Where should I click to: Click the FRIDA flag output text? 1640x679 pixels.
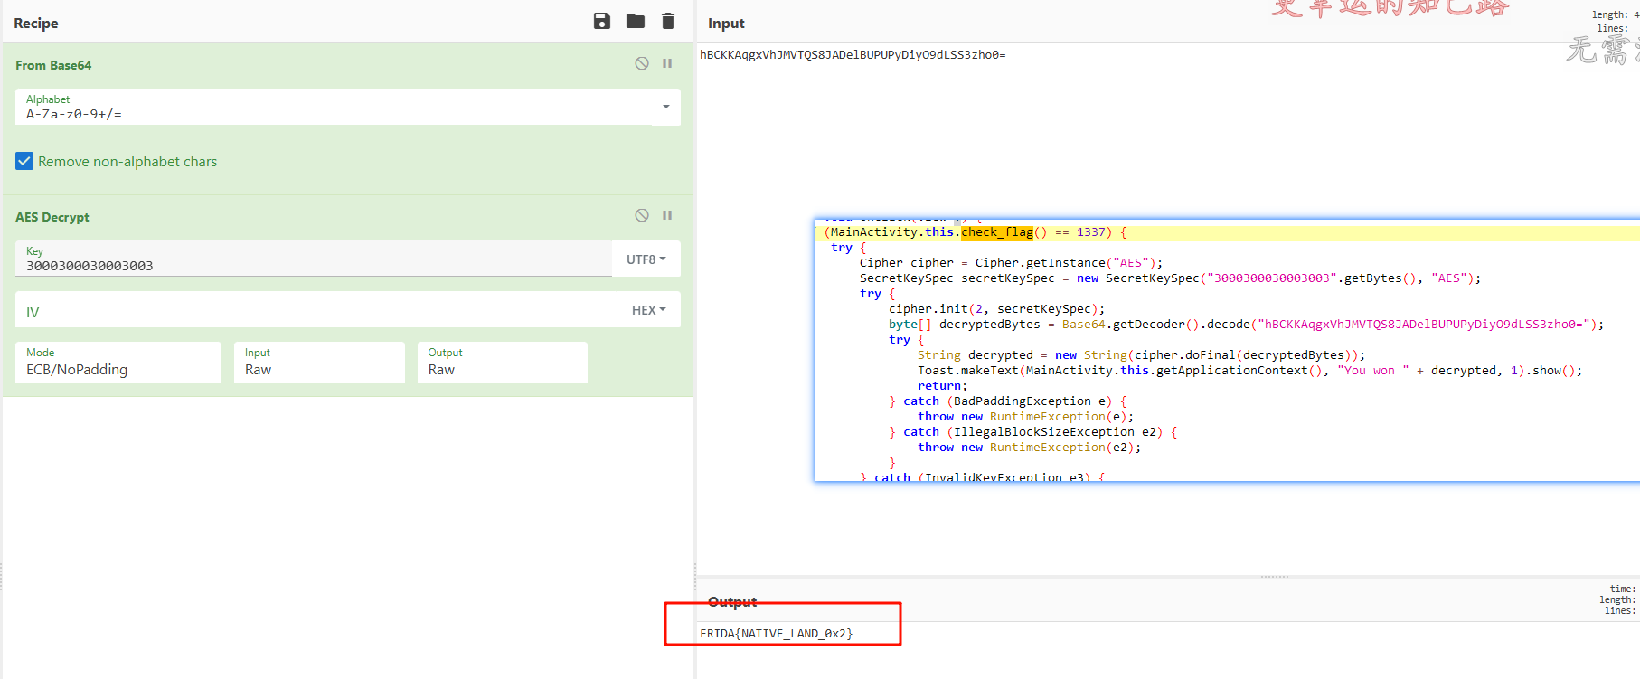[x=776, y=634]
